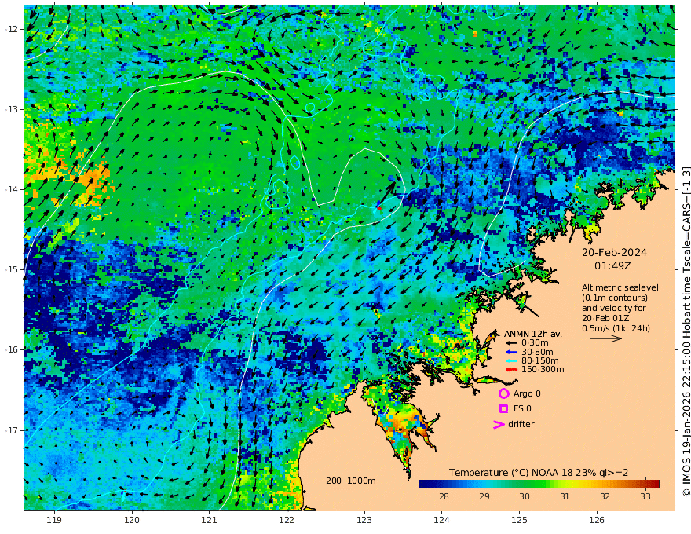Click the 'ANMN 12h av.' legend heading
This screenshot has height=534, width=691.
pyautogui.click(x=533, y=334)
